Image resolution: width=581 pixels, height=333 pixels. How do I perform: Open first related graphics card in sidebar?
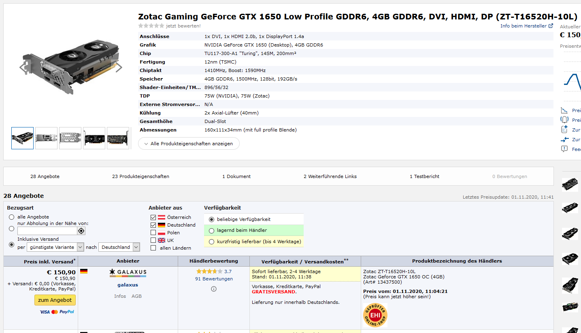570,185
